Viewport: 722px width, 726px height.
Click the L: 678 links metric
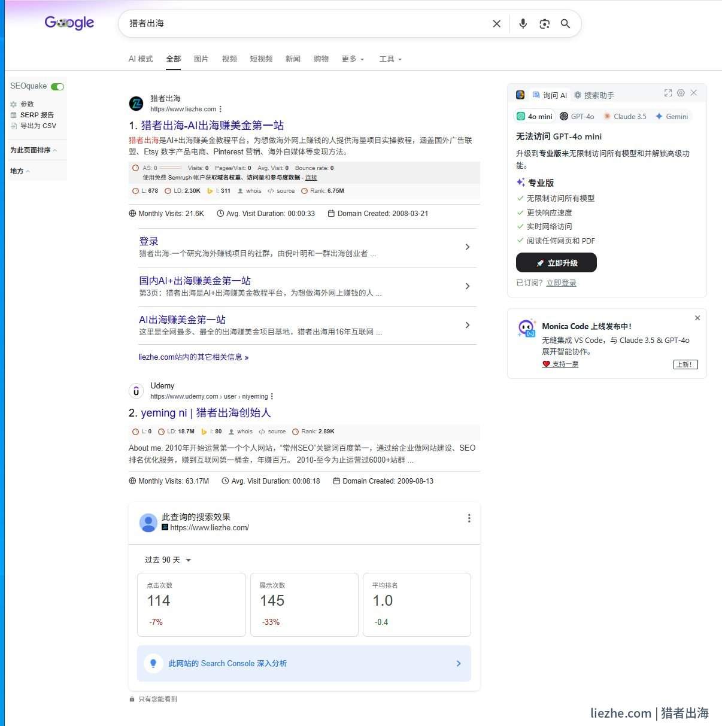tap(145, 191)
